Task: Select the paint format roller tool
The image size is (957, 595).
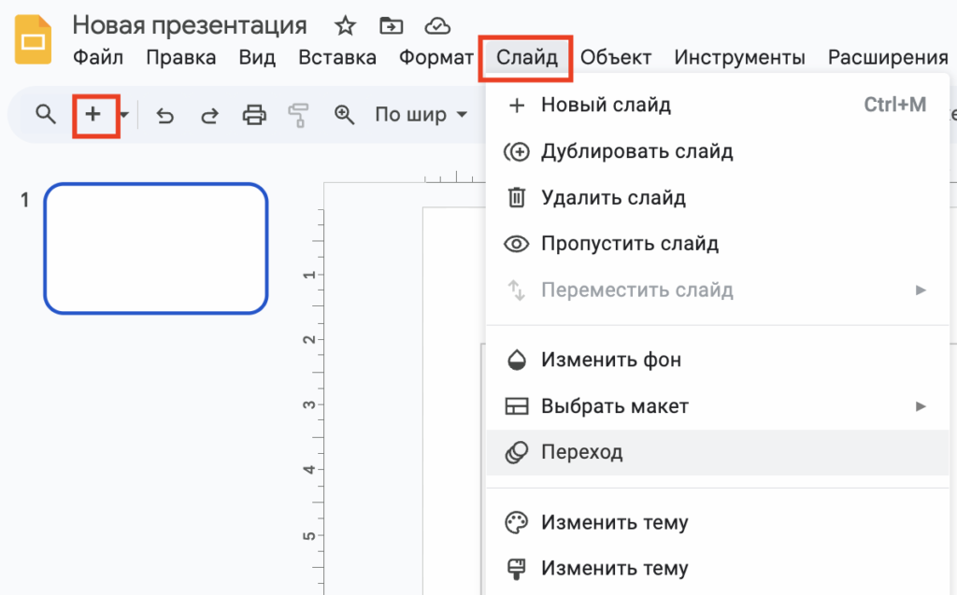Action: (297, 114)
